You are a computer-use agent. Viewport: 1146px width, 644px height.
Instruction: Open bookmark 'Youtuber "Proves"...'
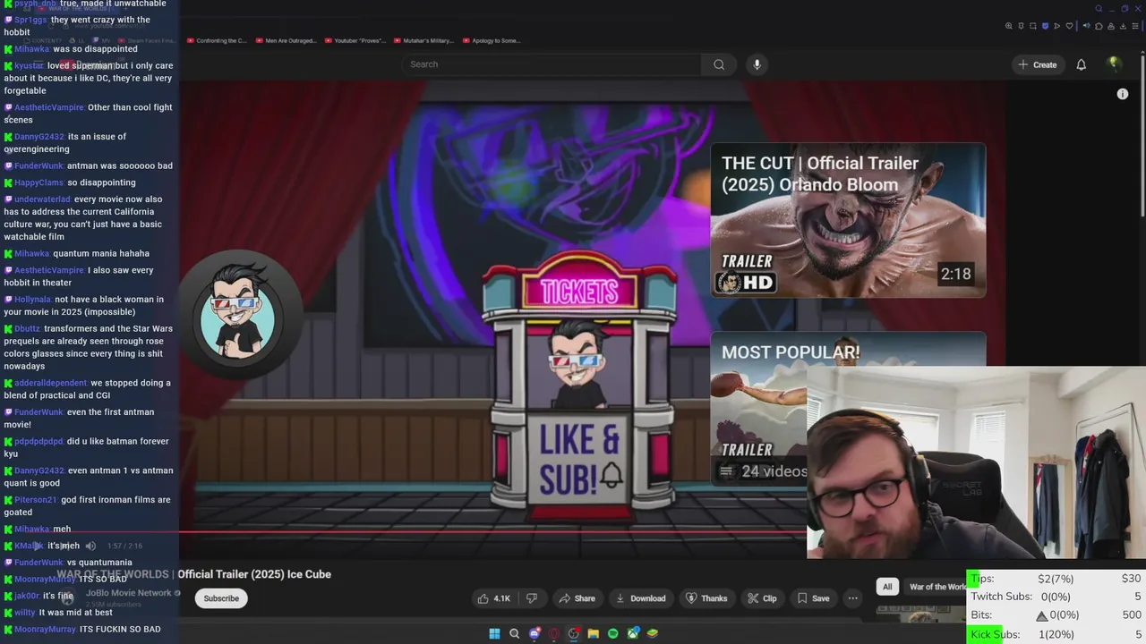[355, 40]
